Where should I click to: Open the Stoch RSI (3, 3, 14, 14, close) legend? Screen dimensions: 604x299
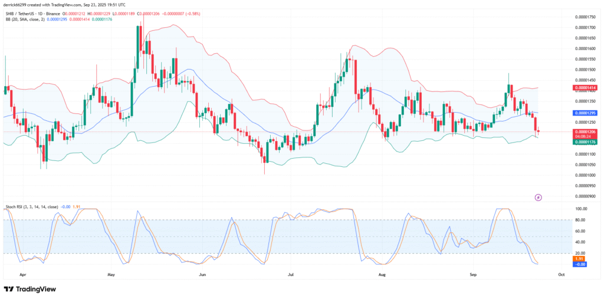click(x=31, y=207)
